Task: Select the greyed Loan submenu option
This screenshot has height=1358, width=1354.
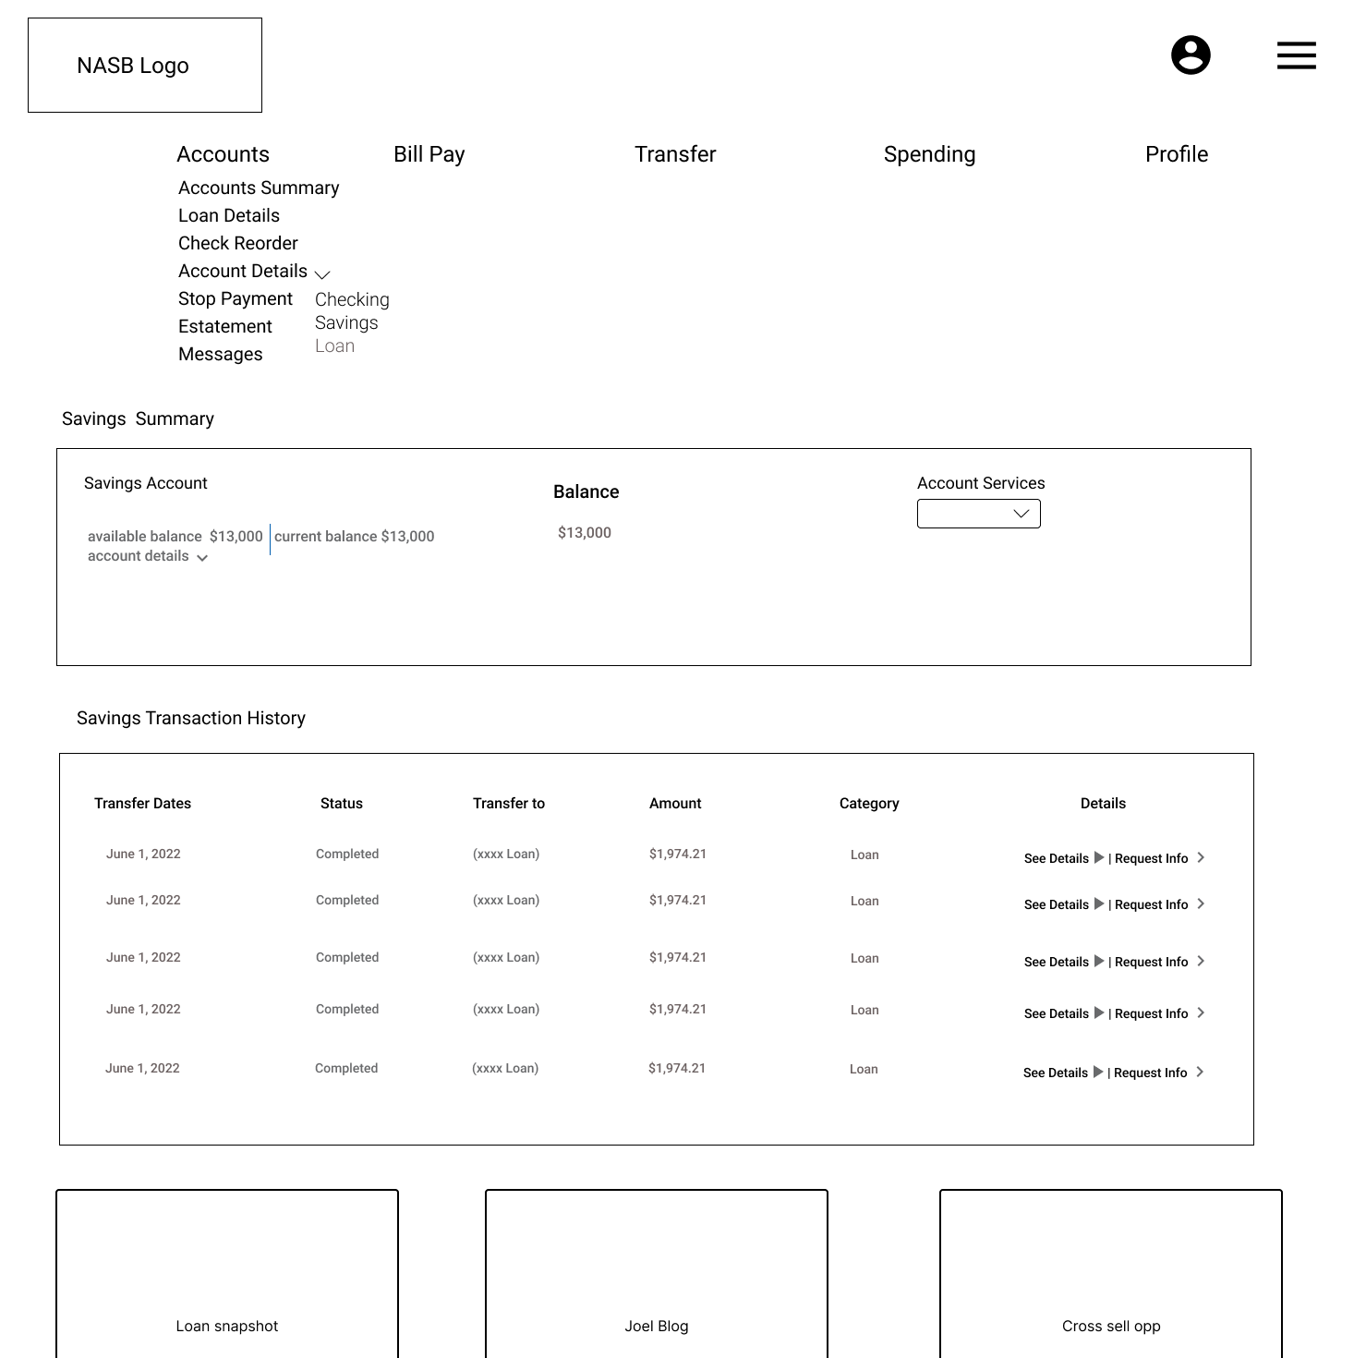Action: [334, 346]
